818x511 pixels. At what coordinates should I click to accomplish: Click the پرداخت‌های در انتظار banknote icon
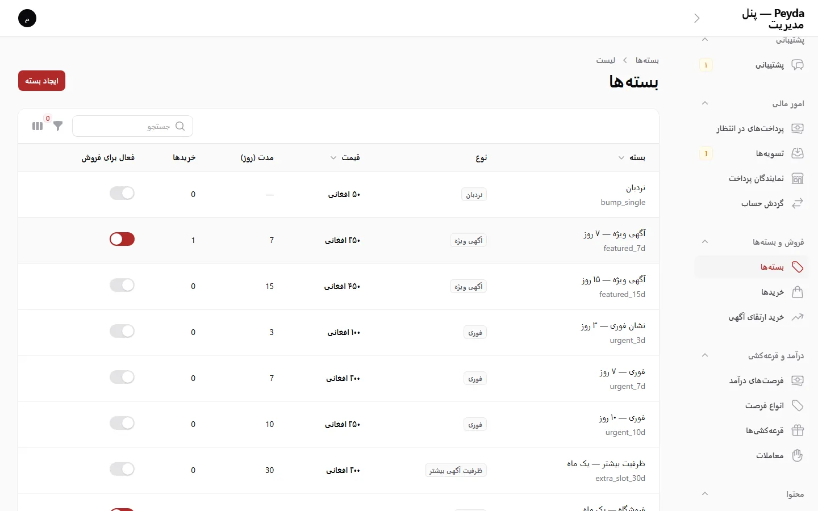click(x=798, y=128)
